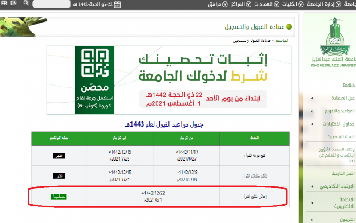Open الإرشاد الأكاديمي sidebar link
The image size is (356, 223).
[x=337, y=186]
